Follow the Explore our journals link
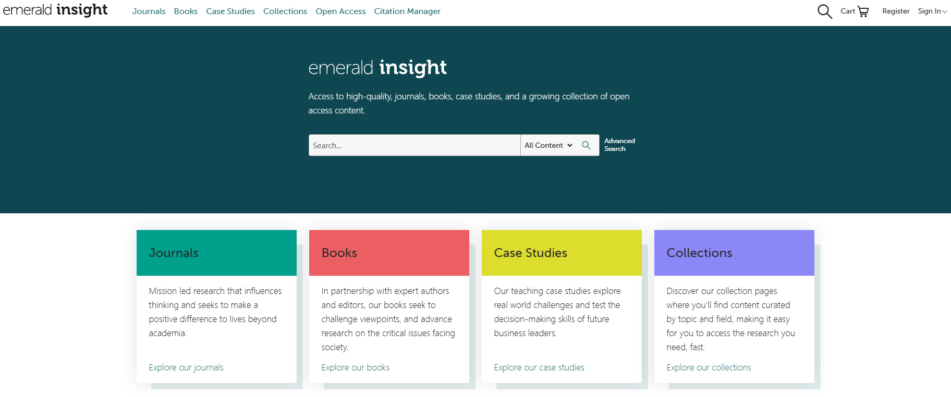 [x=186, y=367]
